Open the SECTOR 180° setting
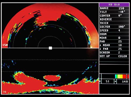This screenshot has height=97, width=131. (x=114, y=27)
